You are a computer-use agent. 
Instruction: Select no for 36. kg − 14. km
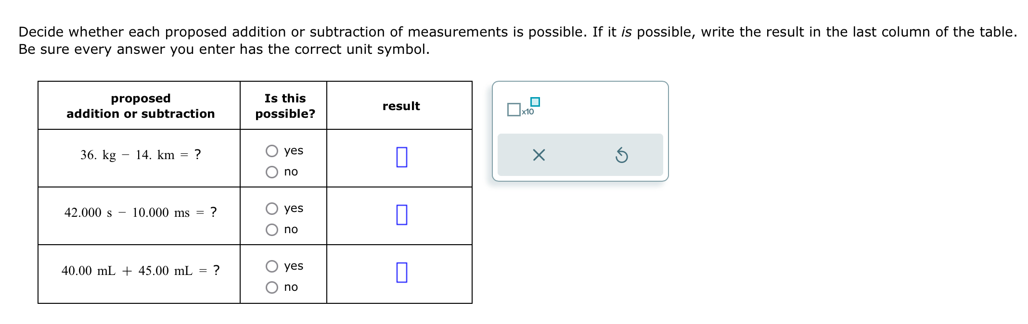(271, 171)
